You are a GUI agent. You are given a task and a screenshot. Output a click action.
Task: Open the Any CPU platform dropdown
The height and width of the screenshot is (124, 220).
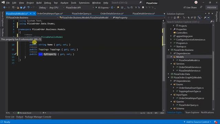tap(57, 8)
